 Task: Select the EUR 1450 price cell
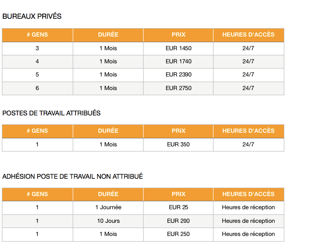[x=178, y=48]
